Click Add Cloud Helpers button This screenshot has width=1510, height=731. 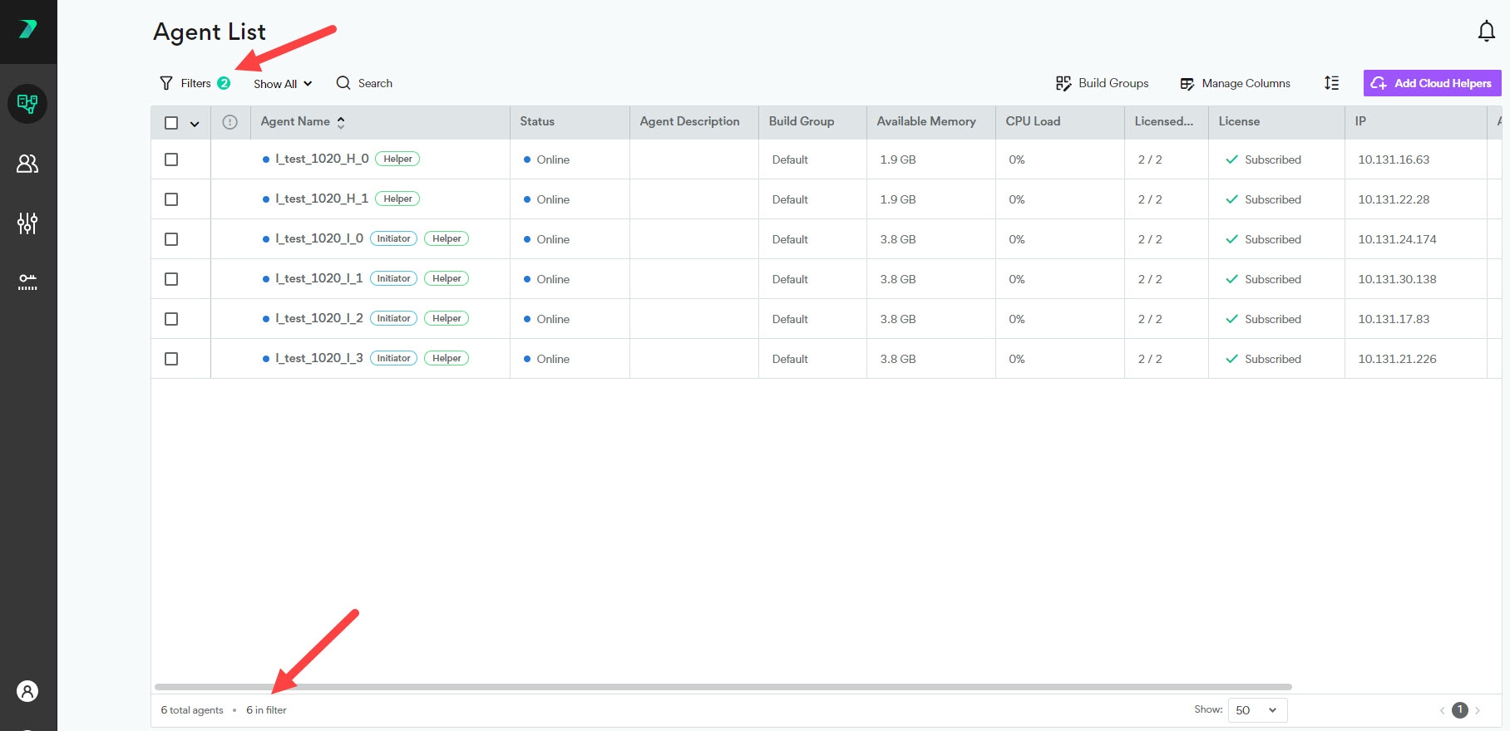point(1432,83)
